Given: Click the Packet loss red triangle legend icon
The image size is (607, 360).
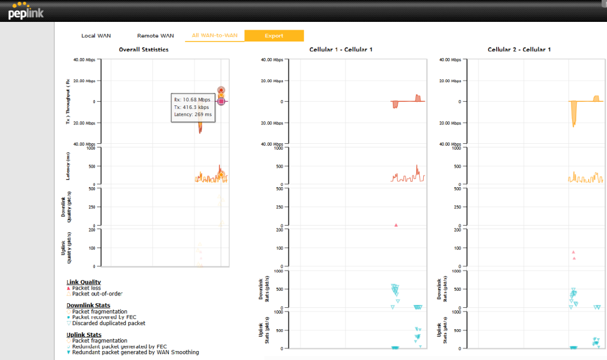Looking at the screenshot, I should (x=69, y=288).
